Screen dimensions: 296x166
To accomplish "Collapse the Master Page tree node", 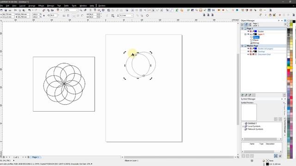I will 242,46.
